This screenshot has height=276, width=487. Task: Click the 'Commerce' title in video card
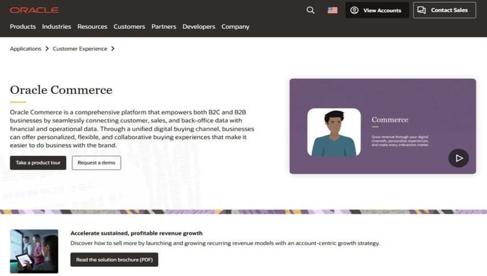(390, 120)
